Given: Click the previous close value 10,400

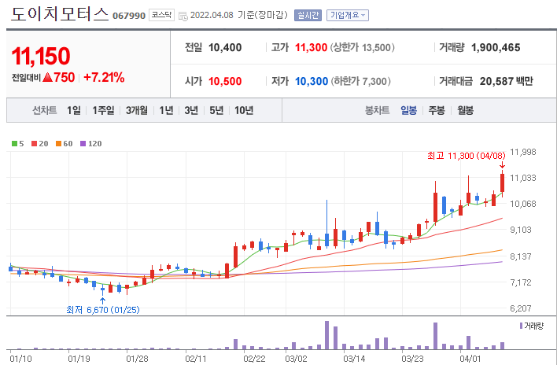Looking at the screenshot, I should [225, 47].
